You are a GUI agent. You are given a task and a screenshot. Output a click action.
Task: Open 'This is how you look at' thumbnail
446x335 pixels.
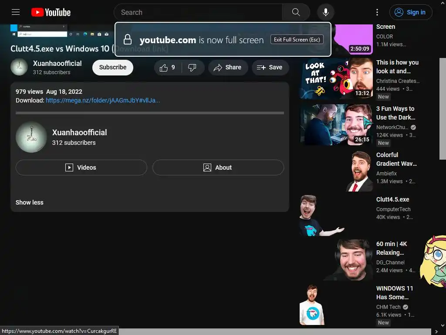coord(336,79)
